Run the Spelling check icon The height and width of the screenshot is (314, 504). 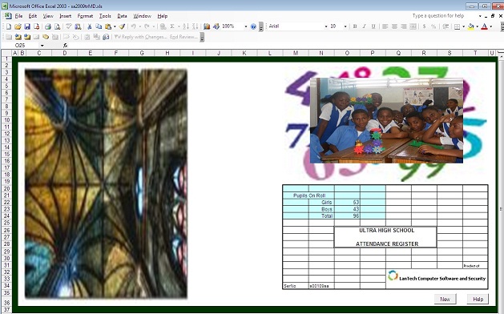[x=68, y=26]
